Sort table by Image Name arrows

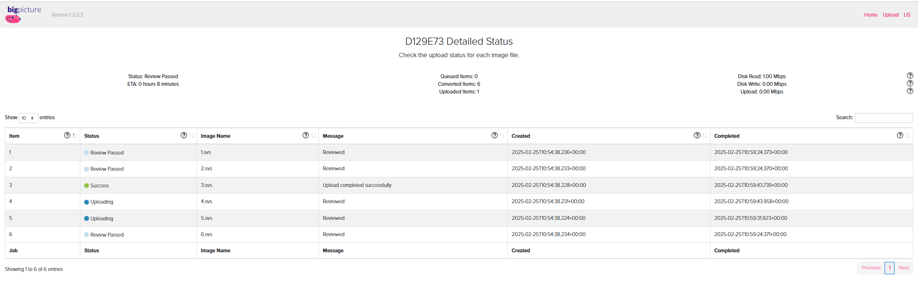point(313,136)
